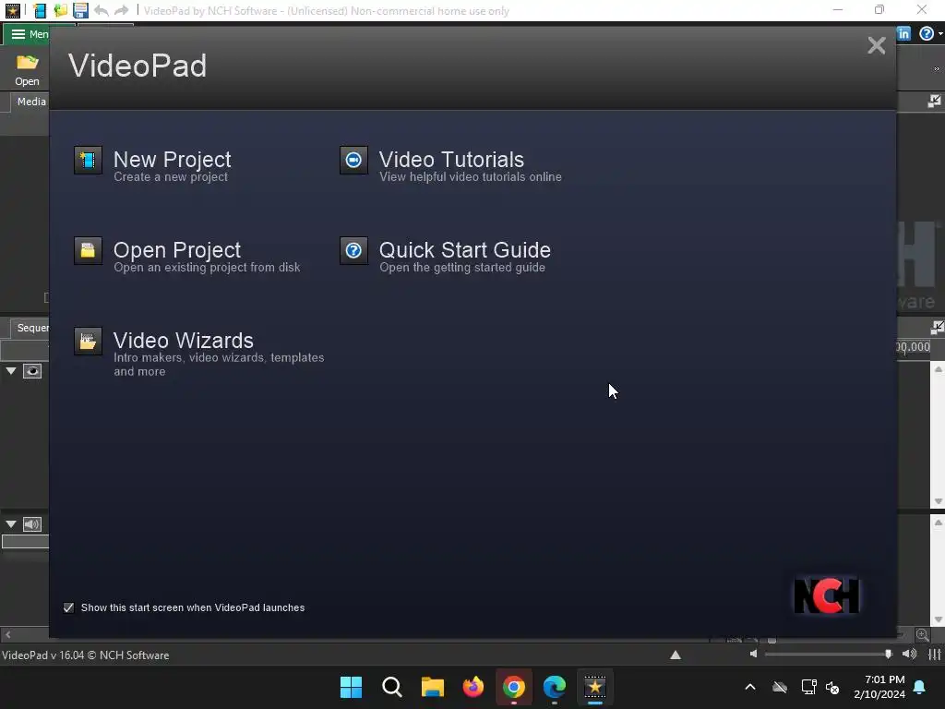Pop out the Media bin panel

tap(934, 102)
